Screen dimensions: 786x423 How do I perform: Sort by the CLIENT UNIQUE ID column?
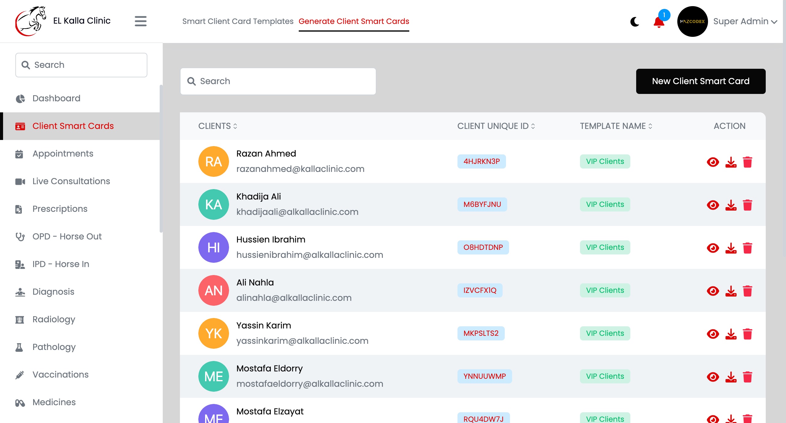496,126
